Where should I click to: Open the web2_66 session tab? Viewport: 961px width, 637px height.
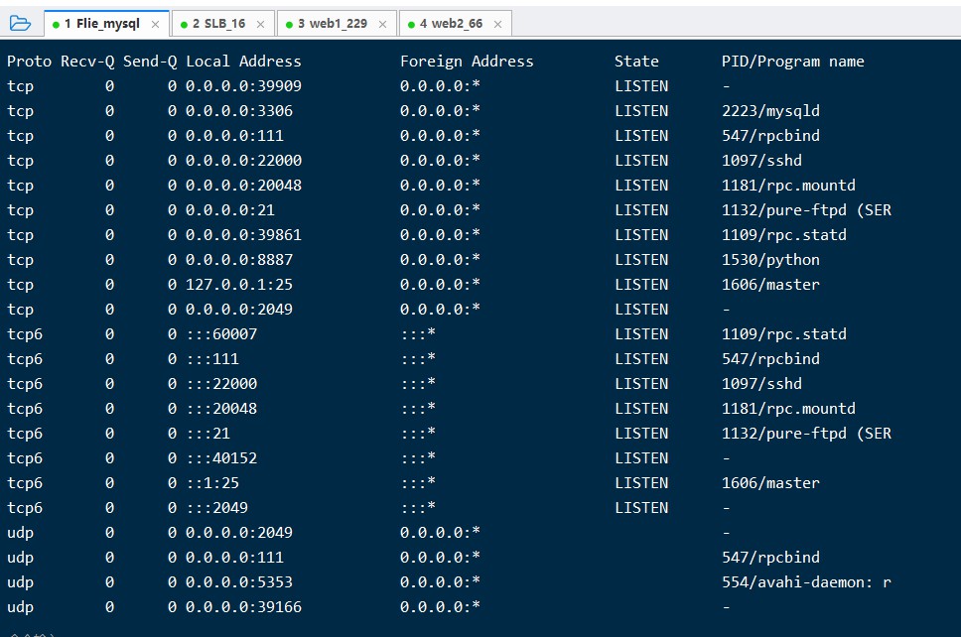point(451,24)
